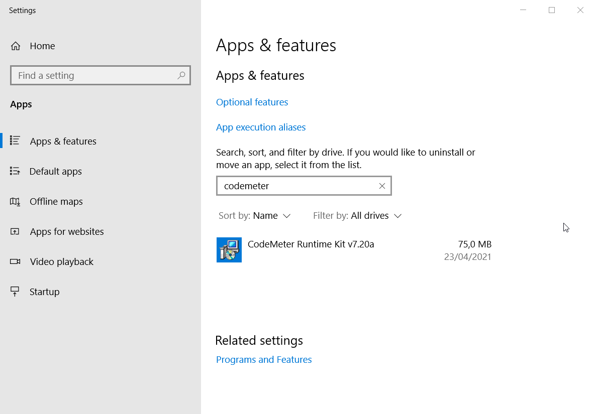Image resolution: width=595 pixels, height=414 pixels.
Task: Click the Home label in the sidebar
Action: [x=43, y=46]
